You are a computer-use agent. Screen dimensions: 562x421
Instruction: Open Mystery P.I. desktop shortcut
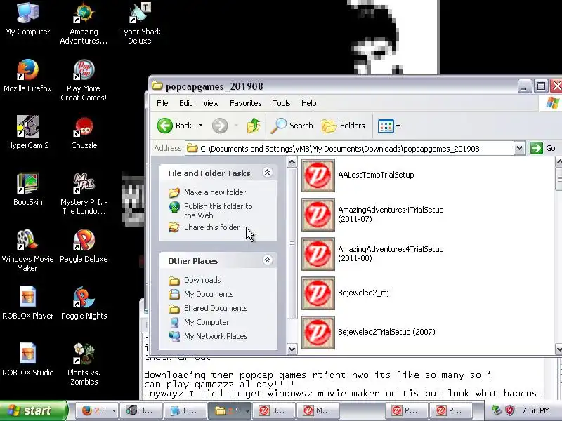click(84, 194)
